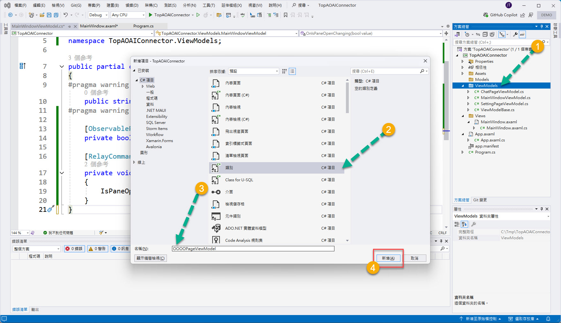Click sync with active document icon
The width and height of the screenshot is (561, 323).
click(x=478, y=34)
